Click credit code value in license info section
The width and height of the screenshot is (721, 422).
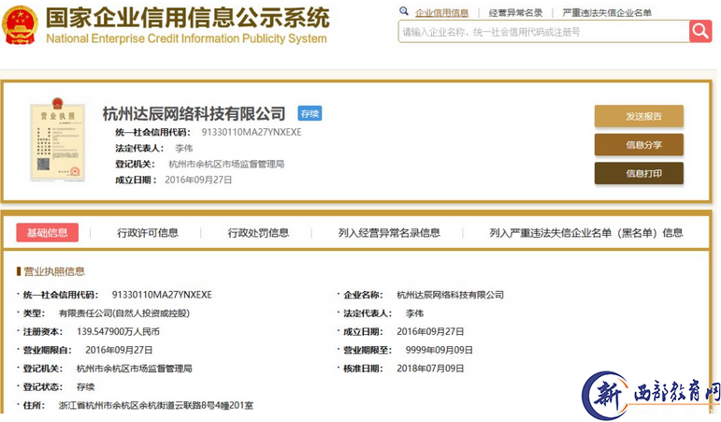point(162,295)
